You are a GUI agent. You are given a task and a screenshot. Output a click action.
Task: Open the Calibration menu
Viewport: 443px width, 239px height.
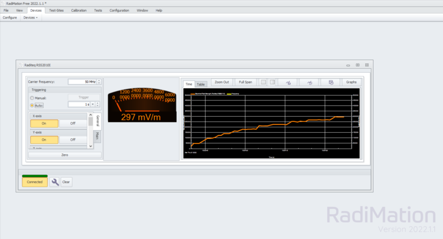point(78,10)
